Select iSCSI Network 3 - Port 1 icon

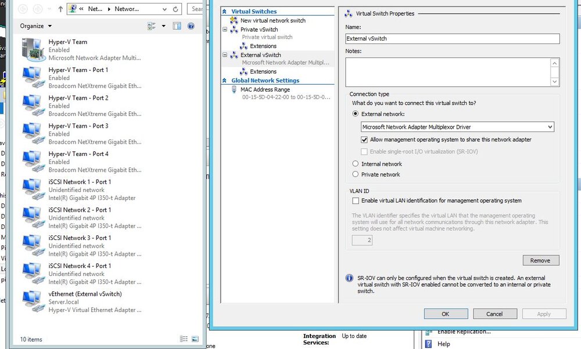point(33,246)
